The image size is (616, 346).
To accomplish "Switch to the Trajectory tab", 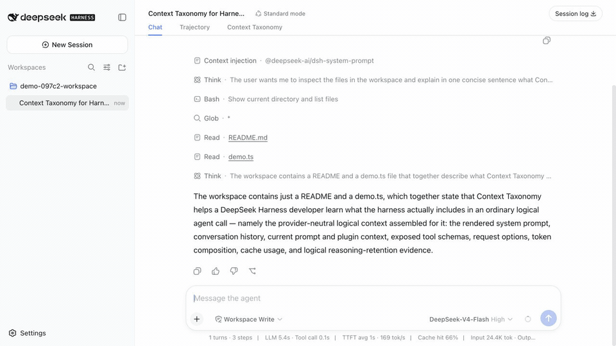I will [x=194, y=27].
